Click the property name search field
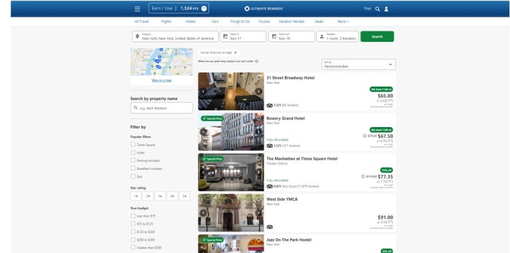Image resolution: width=510 pixels, height=253 pixels. (162, 108)
